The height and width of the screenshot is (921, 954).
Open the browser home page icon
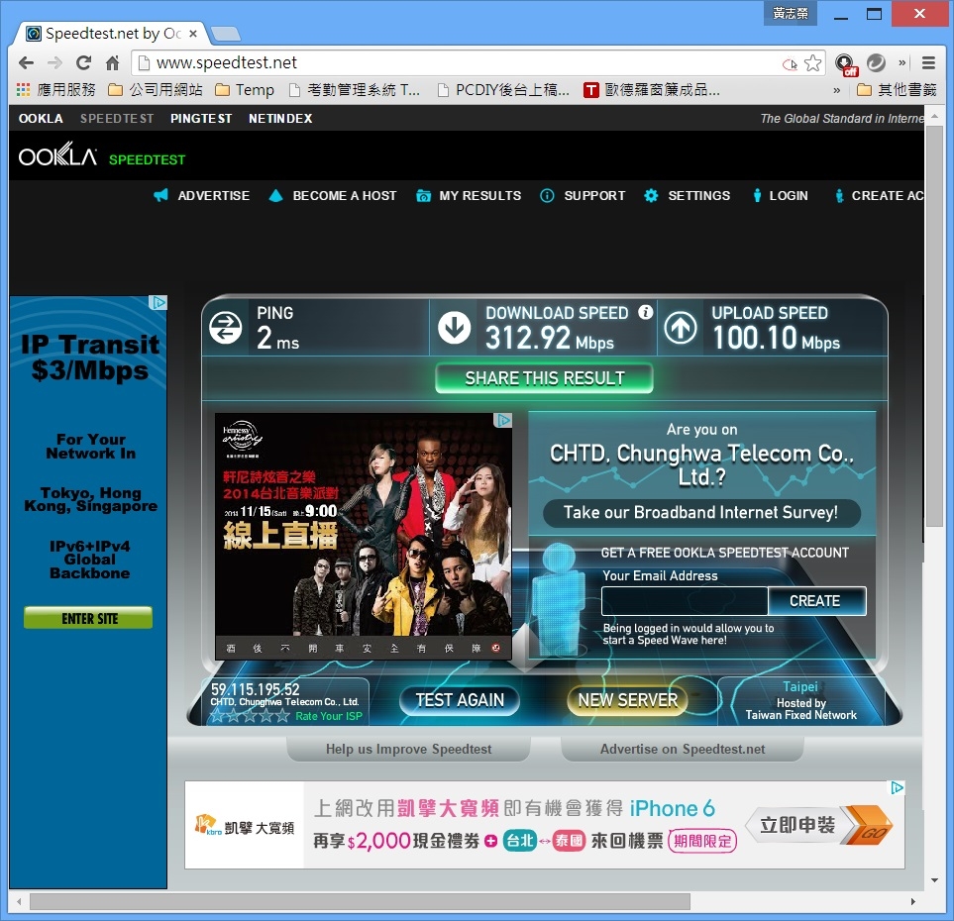click(x=113, y=62)
